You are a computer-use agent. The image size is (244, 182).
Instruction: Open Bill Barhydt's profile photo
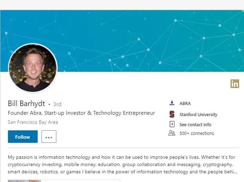click(x=33, y=68)
